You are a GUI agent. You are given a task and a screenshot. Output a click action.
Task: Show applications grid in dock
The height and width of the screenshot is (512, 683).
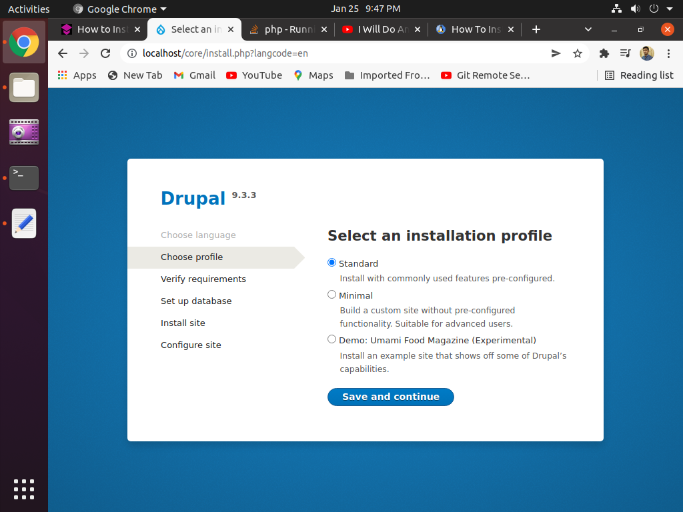[24, 489]
